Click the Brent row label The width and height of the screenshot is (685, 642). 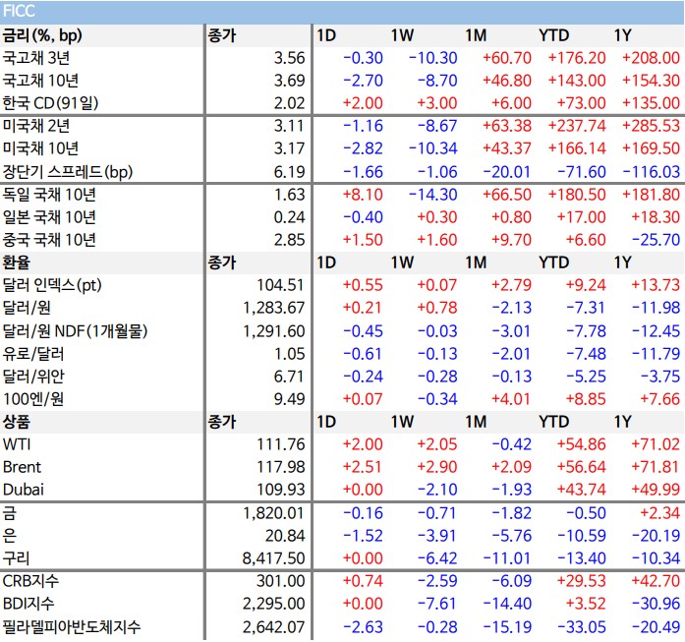pos(22,468)
